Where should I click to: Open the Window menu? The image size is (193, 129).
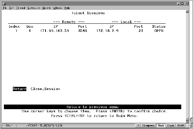click(x=58, y=8)
